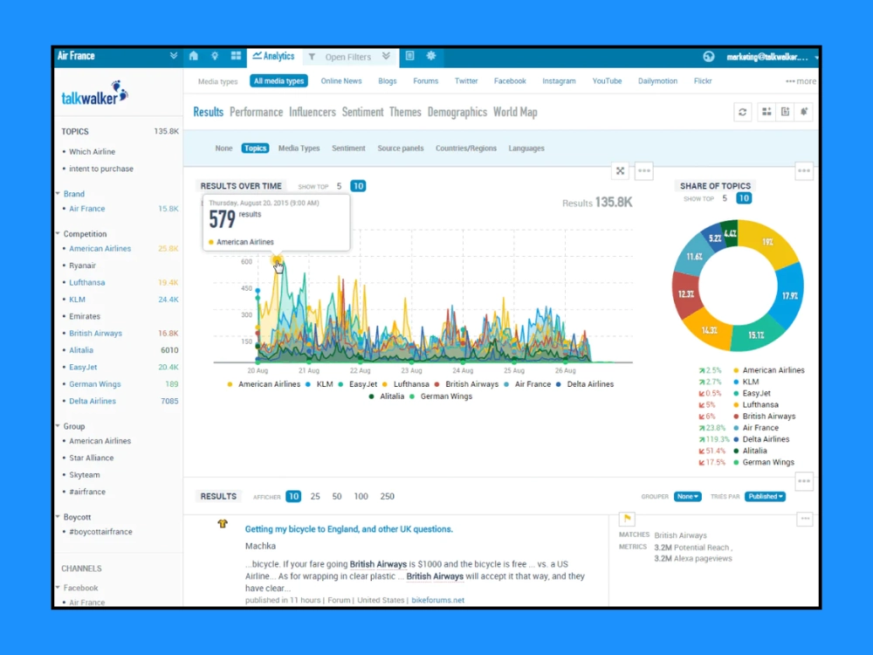Open bikeforums.net source link
This screenshot has height=655, width=873.
click(437, 600)
